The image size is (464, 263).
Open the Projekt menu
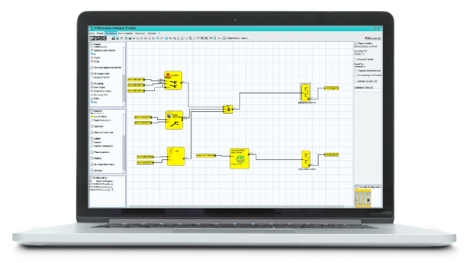coord(100,34)
